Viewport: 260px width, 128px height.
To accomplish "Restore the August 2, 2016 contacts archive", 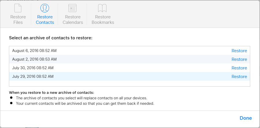I will coord(239,59).
